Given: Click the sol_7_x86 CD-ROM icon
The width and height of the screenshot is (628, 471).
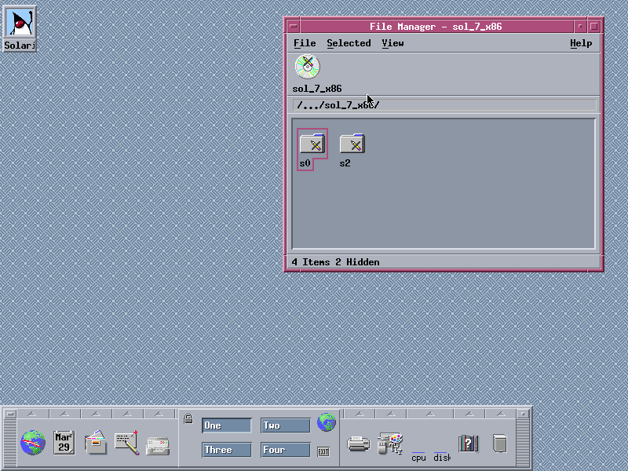Looking at the screenshot, I should coord(307,66).
